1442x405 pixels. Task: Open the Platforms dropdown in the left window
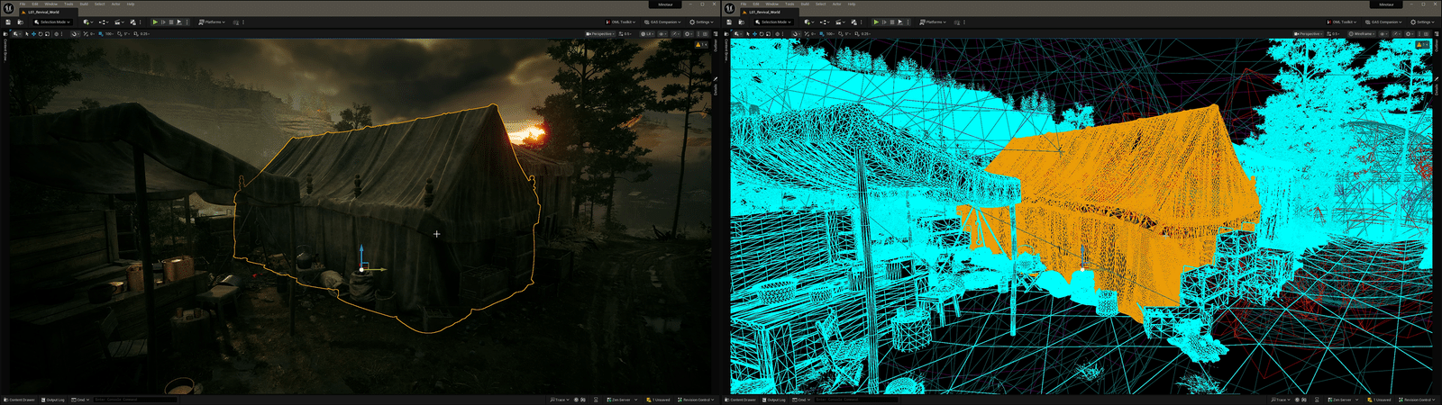212,22
